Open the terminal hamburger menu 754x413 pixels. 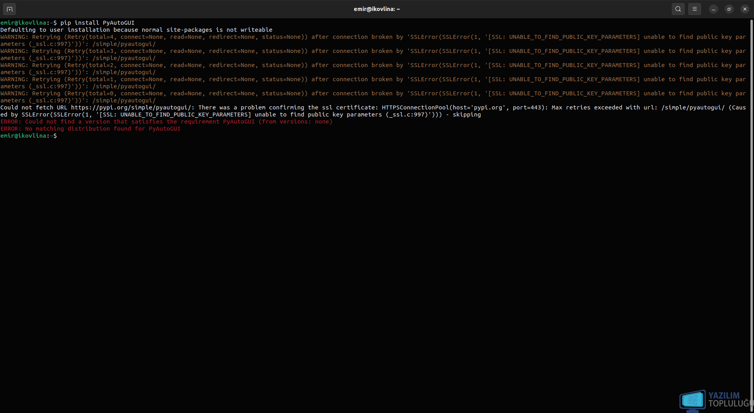(694, 9)
